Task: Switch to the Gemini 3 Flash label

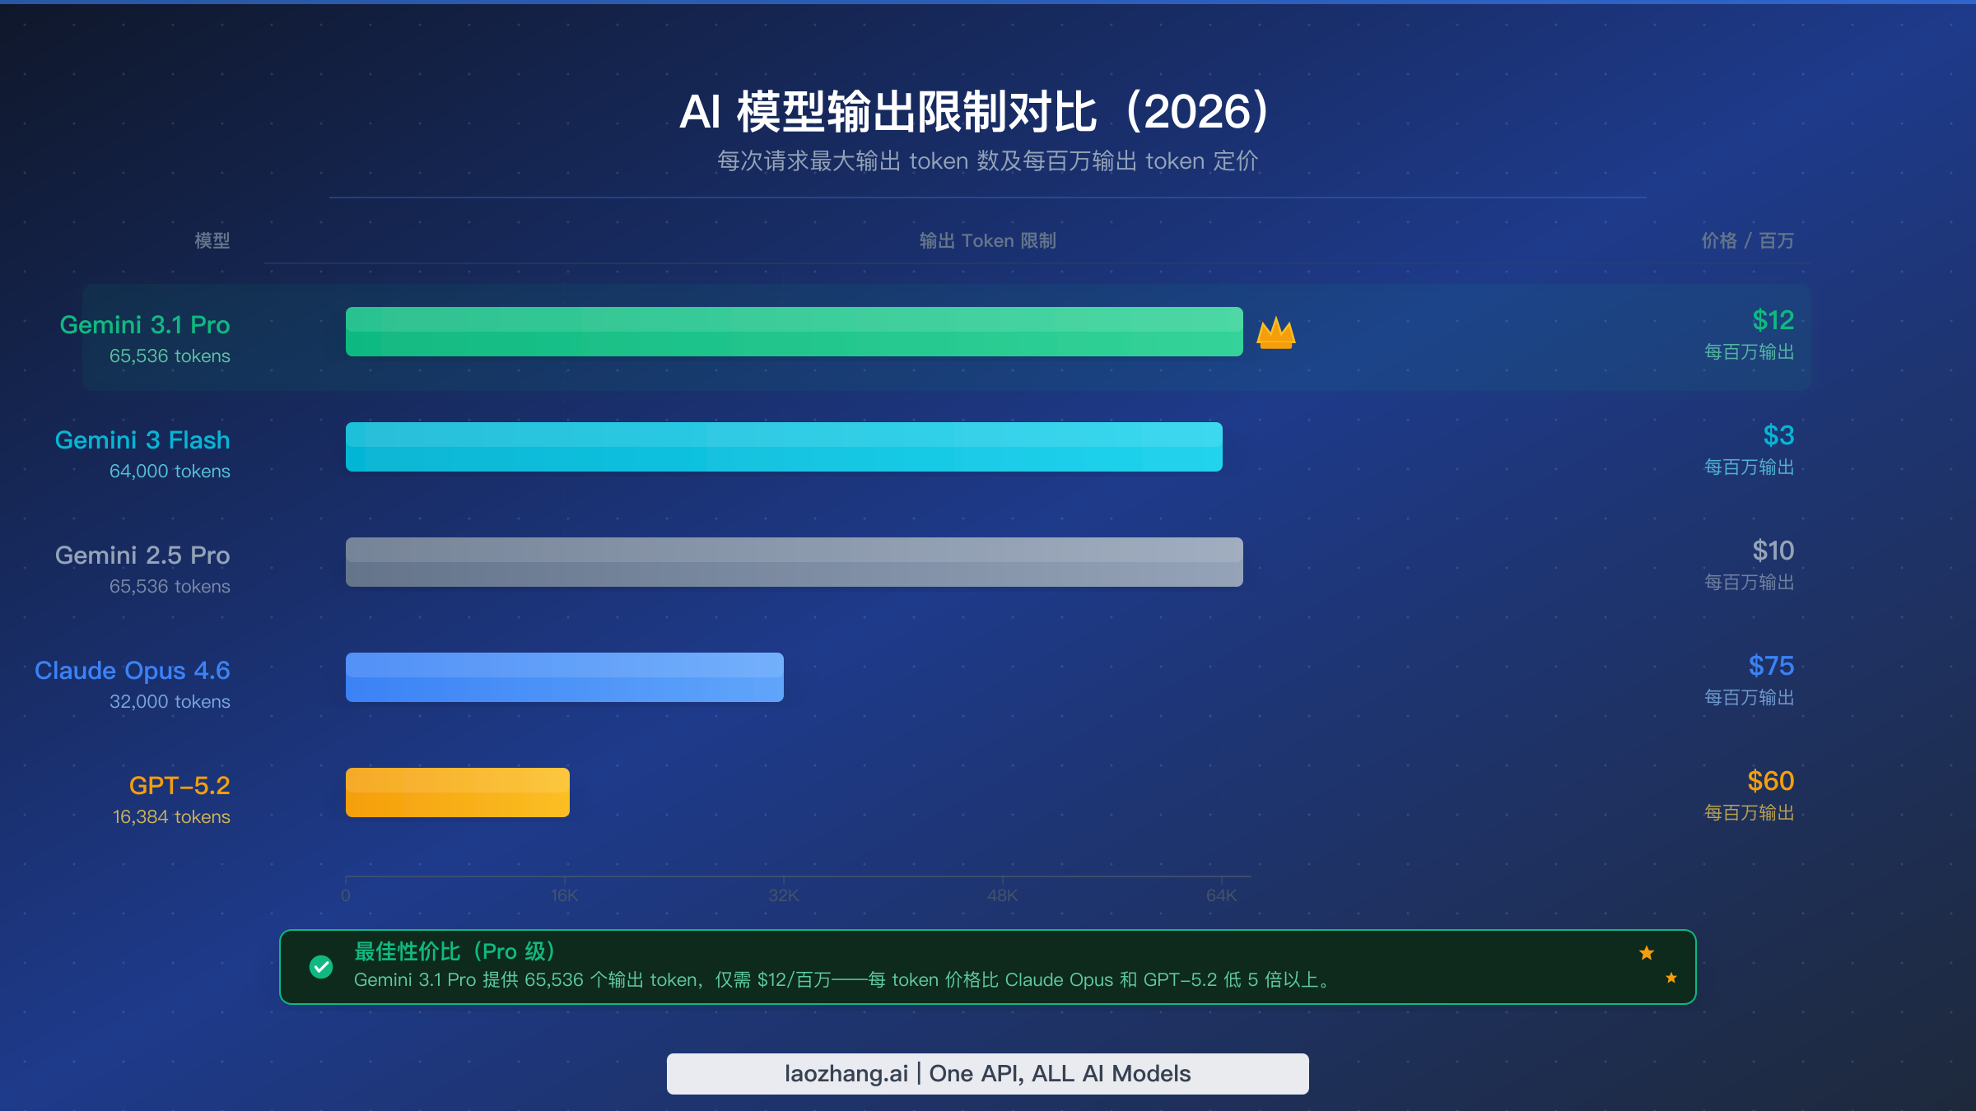Action: [x=142, y=440]
